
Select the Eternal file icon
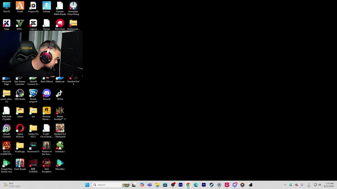pyautogui.click(x=47, y=25)
